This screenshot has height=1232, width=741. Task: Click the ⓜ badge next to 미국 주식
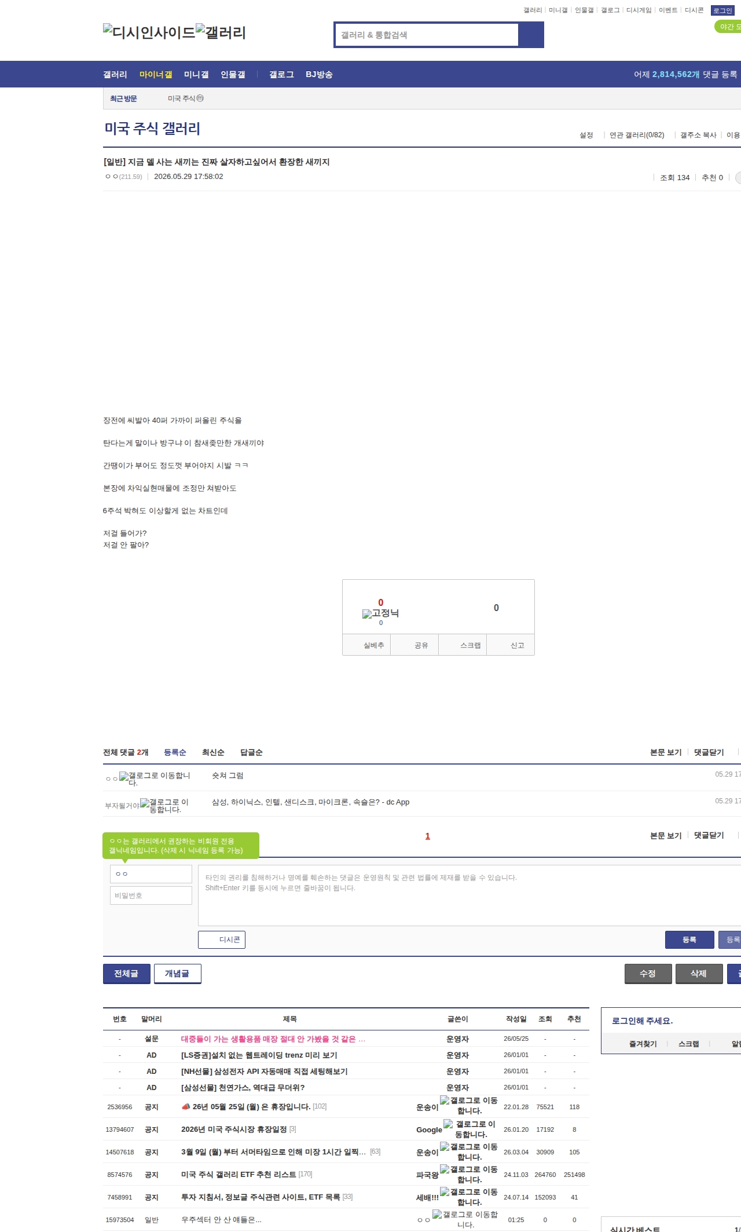(200, 98)
